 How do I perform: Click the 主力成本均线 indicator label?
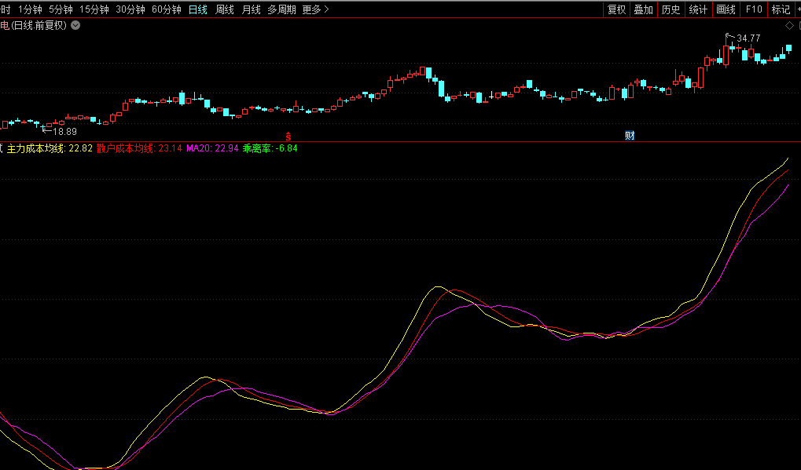36,148
